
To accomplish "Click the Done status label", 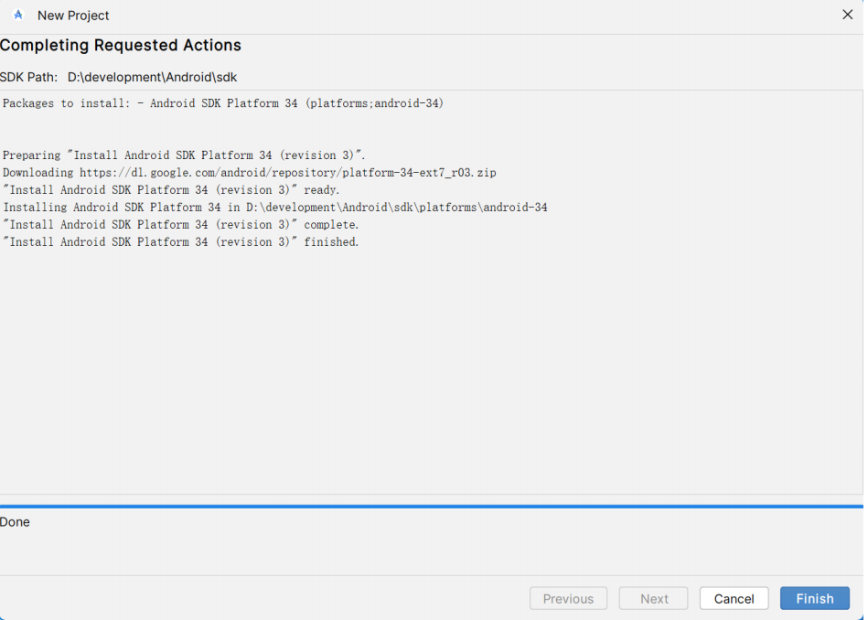I will point(15,522).
